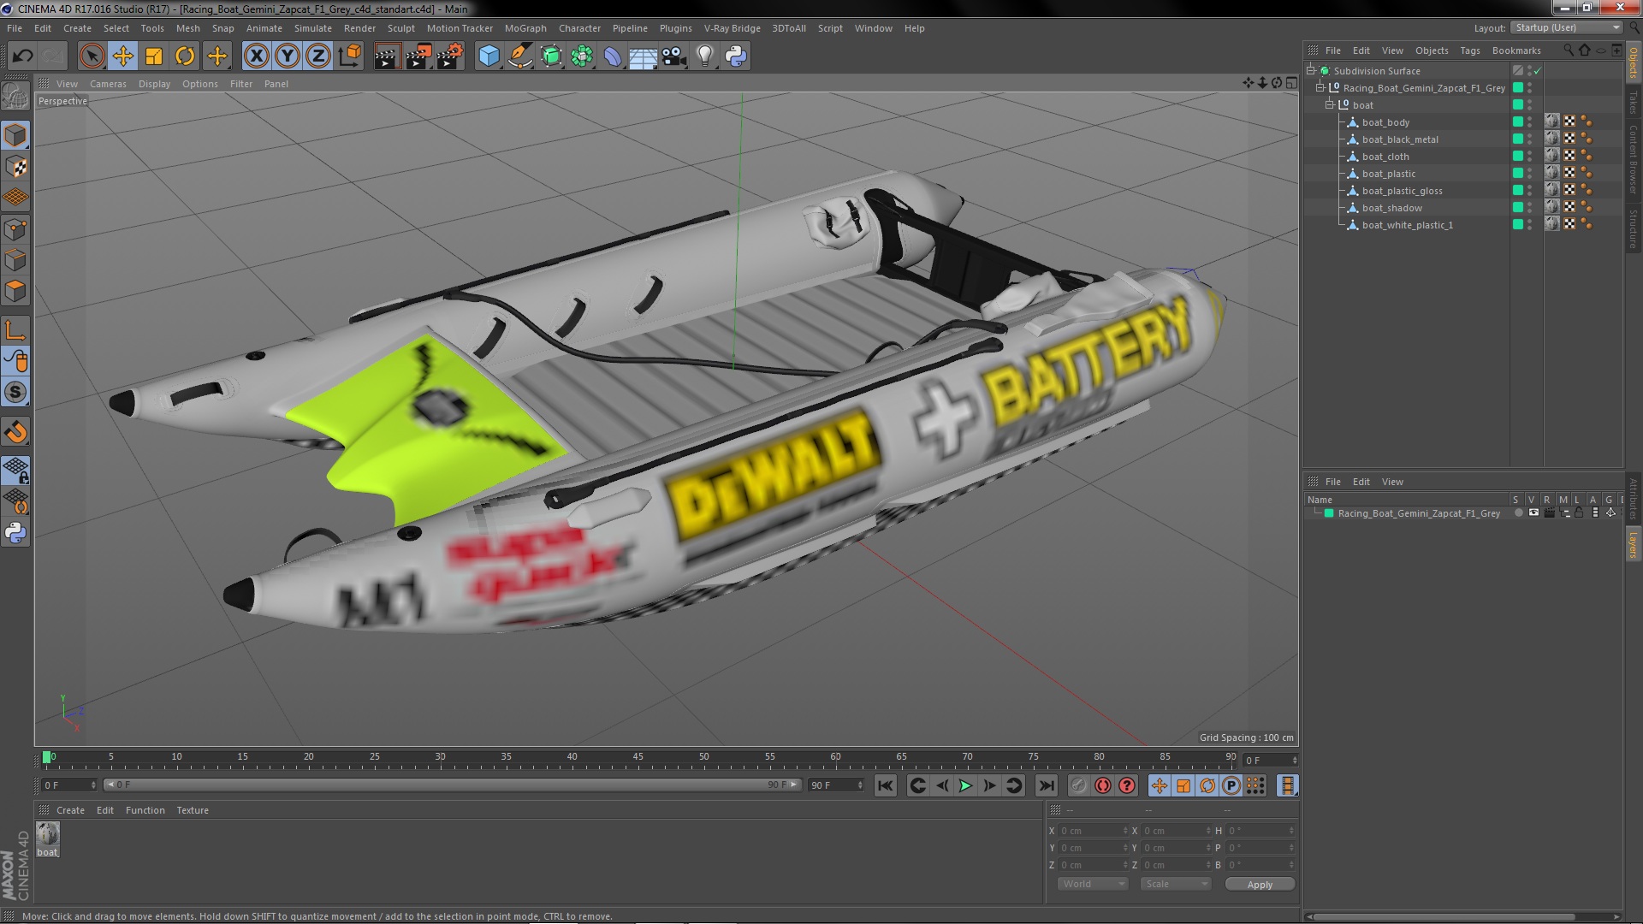Image resolution: width=1643 pixels, height=924 pixels.
Task: Go to end of animation
Action: [x=1047, y=785]
